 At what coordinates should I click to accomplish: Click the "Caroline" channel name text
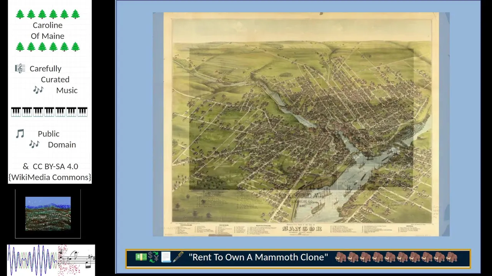(48, 25)
